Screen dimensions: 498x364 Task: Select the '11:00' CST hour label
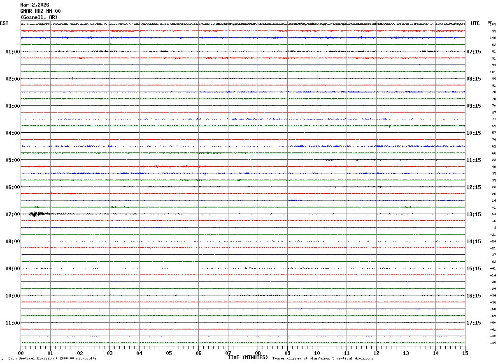pyautogui.click(x=13, y=323)
